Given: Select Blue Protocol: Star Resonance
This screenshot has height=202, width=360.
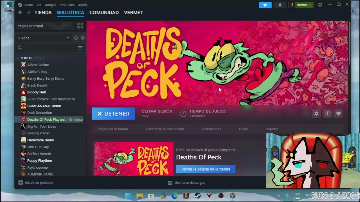Looking at the screenshot, I should coord(51,99).
